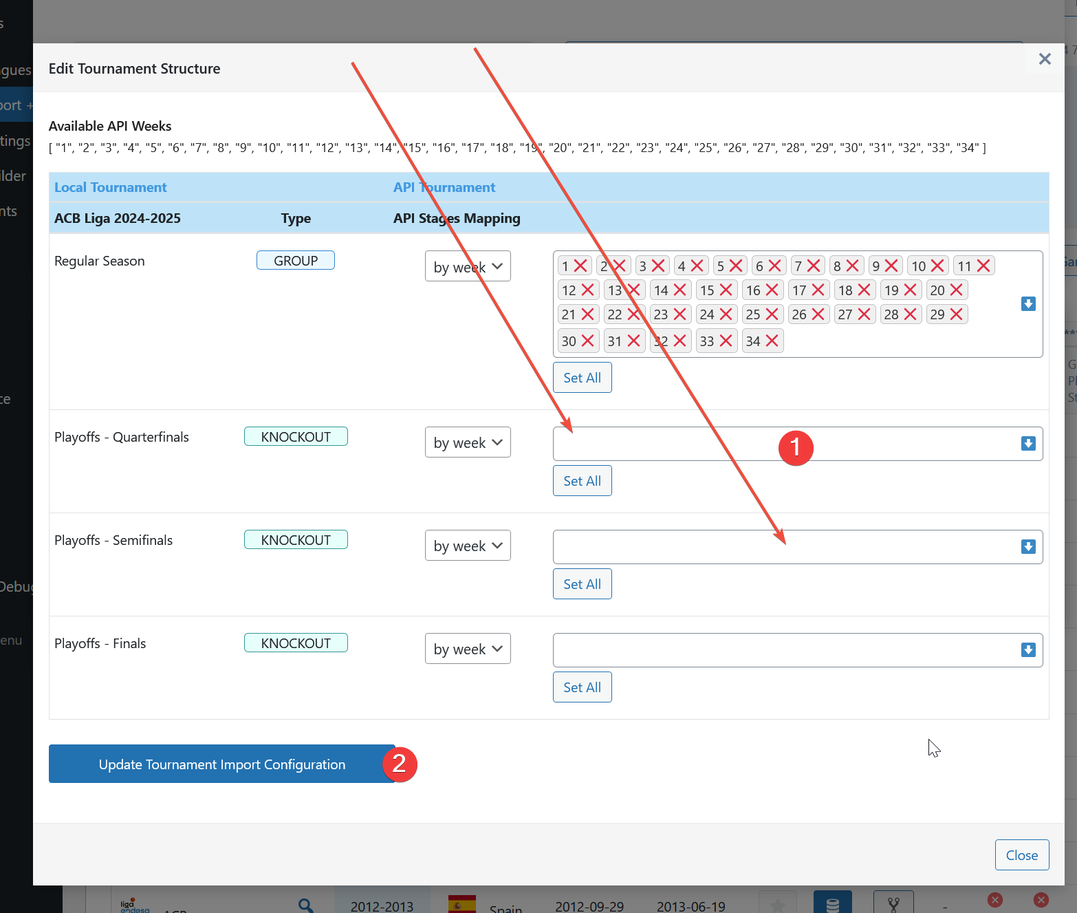Screen dimensions: 1077x913
Task: Remove week 20 chip from selected weeks
Action: (x=956, y=290)
